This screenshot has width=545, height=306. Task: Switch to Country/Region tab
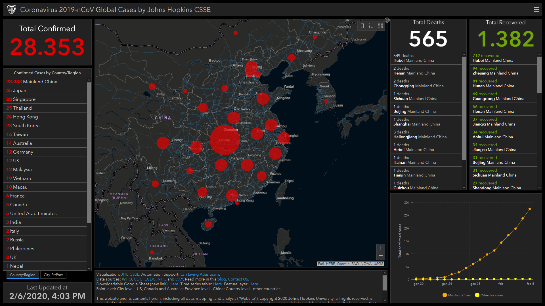[x=23, y=275]
